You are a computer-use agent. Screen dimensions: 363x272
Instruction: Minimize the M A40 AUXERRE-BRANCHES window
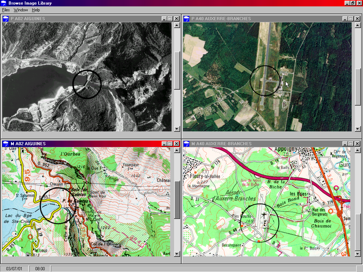coord(345,144)
